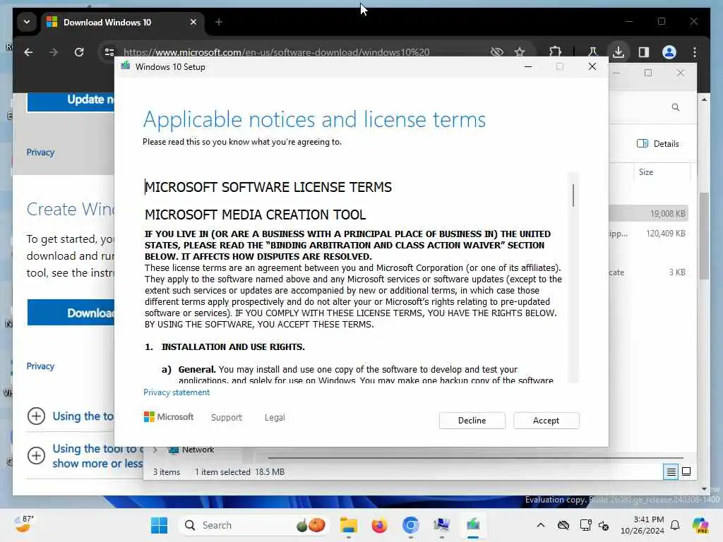Open the Privacy statement link in Setup
This screenshot has height=542, width=723.
(176, 392)
